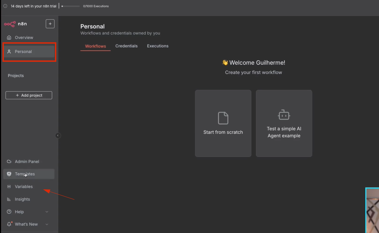Collapse the sidebar with the chevron

coord(58,136)
